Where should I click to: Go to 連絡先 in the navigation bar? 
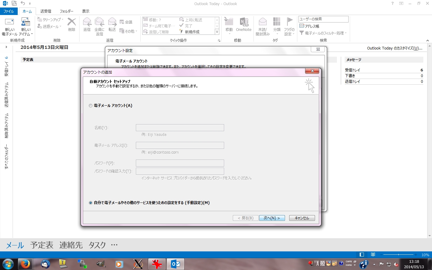click(x=71, y=245)
